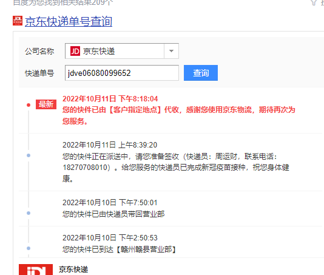Select timestamp 2022年10月11日 上午8:39:20

coord(110,145)
